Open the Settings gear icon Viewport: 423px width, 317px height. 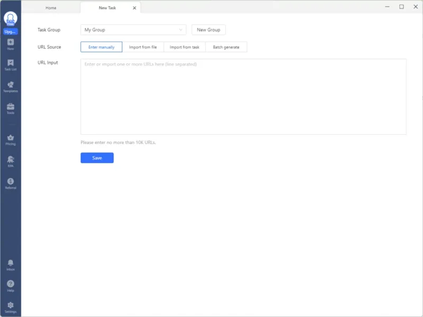(11, 307)
